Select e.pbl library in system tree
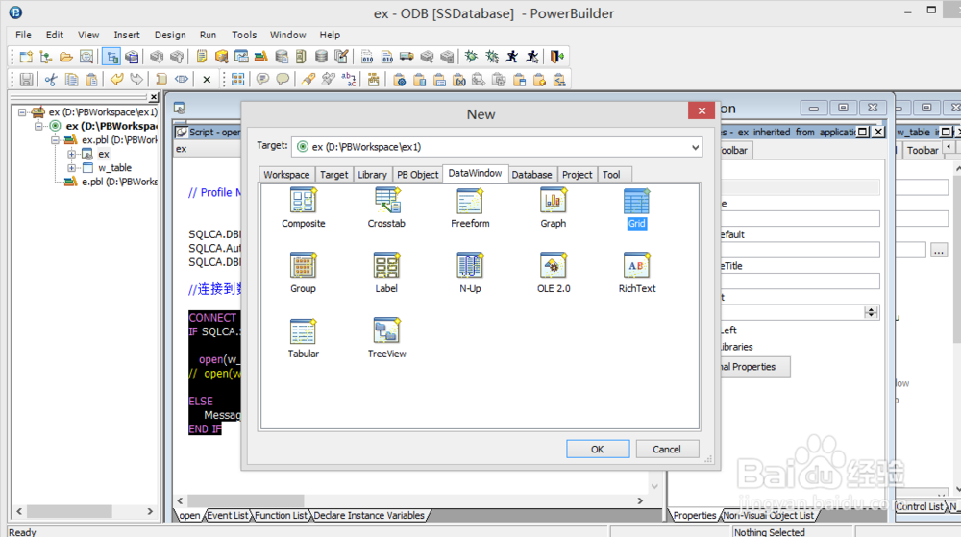 click(111, 182)
